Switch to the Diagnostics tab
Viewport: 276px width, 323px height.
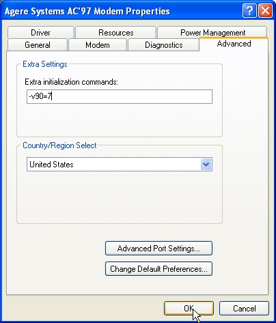tap(163, 45)
